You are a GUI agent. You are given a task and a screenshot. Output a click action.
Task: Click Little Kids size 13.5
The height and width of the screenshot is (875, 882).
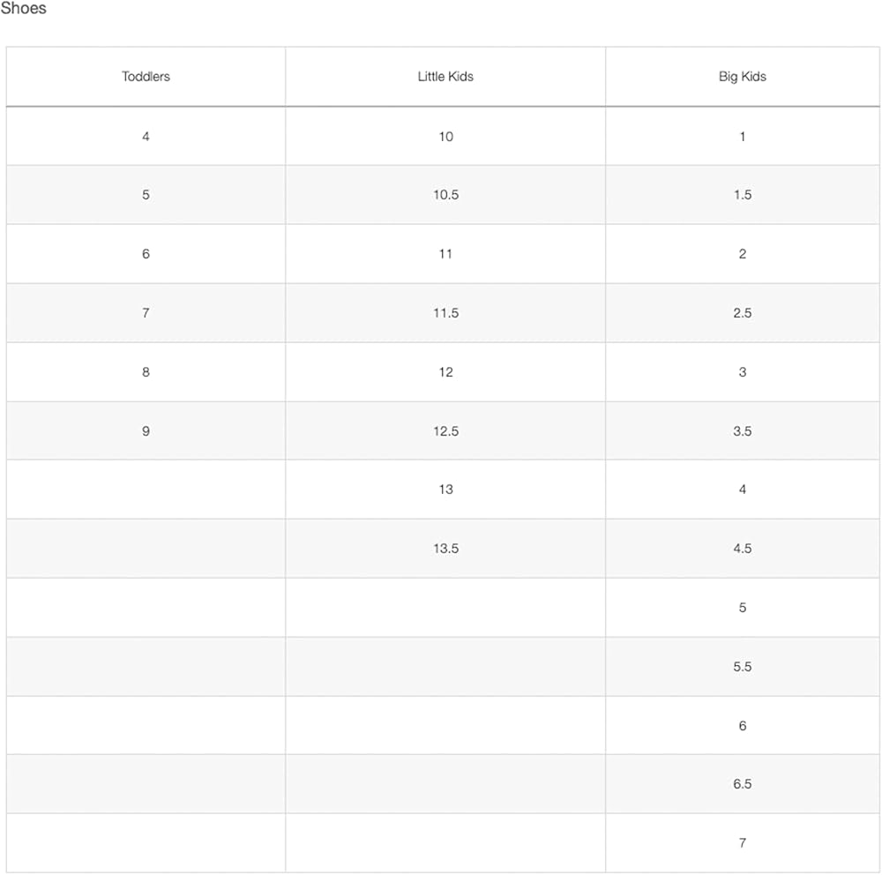445,549
